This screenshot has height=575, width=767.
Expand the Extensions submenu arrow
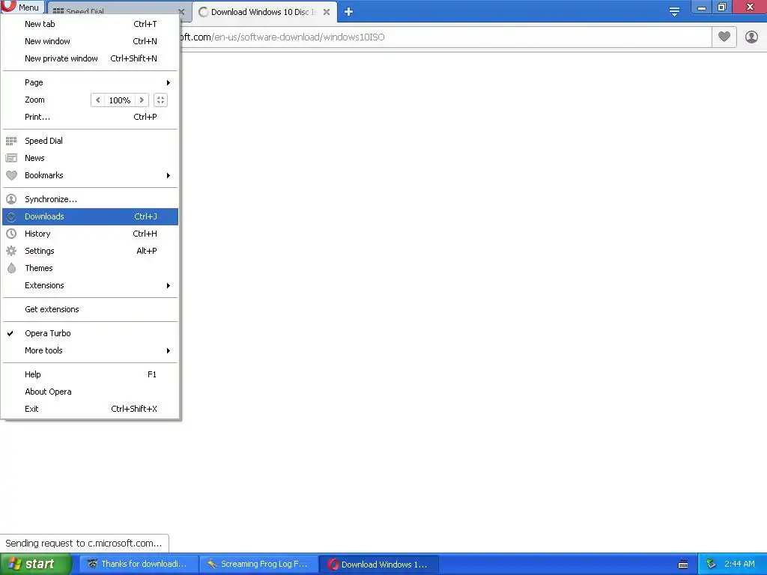tap(169, 285)
